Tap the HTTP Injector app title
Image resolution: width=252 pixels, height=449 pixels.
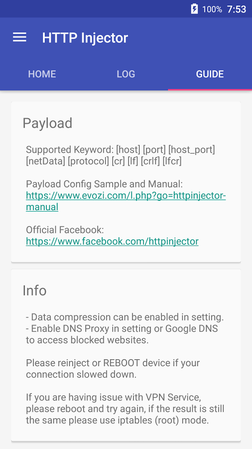(x=85, y=38)
